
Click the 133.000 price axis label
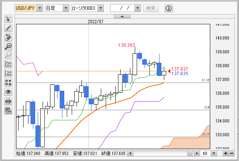tap(222, 135)
